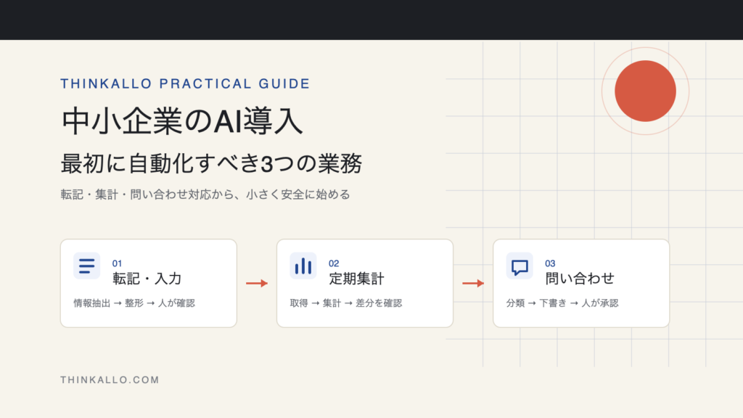743x418 pixels.
Task: Click the bar chart icon on card 02
Action: click(303, 266)
